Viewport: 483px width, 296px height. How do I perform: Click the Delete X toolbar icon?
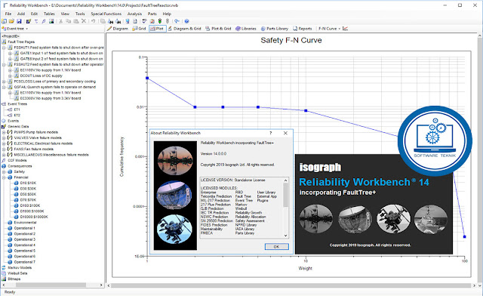click(x=84, y=21)
